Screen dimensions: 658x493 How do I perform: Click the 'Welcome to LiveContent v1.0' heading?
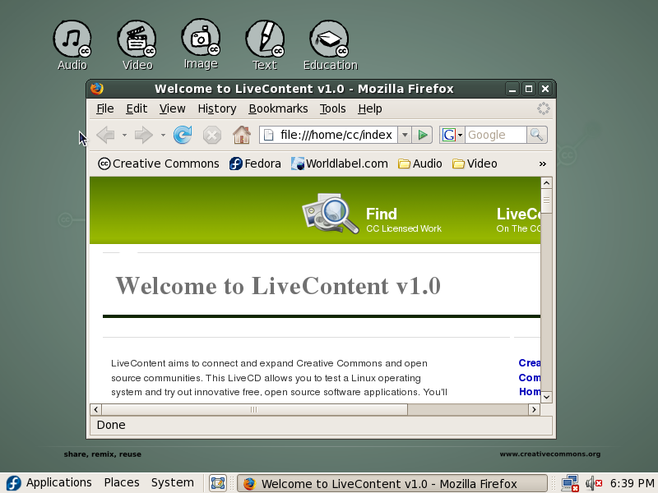coord(278,286)
